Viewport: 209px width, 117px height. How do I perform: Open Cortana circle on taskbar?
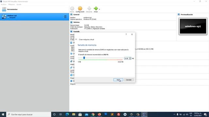tap(54, 114)
